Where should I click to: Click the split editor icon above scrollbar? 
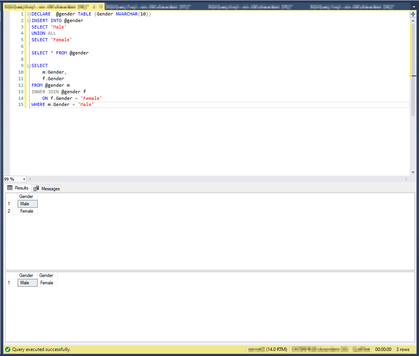point(413,14)
